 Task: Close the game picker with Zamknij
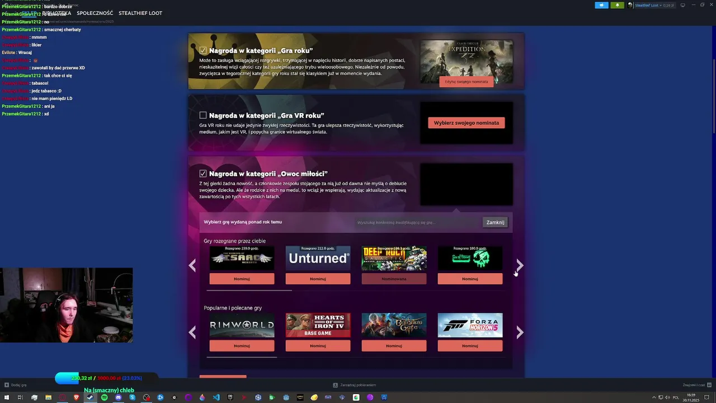click(495, 222)
